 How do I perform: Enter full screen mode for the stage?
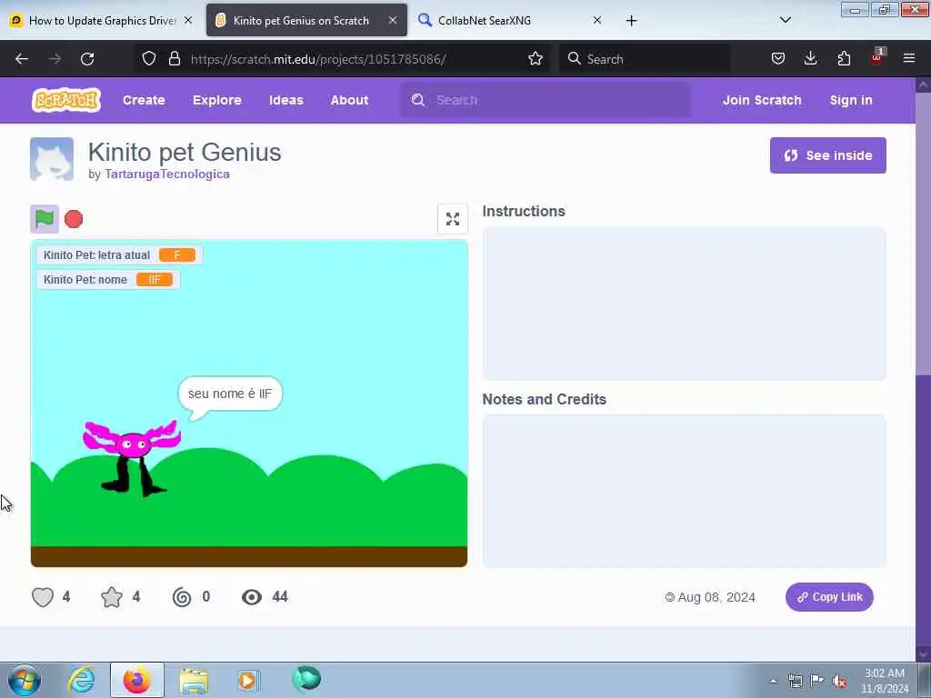tap(453, 219)
